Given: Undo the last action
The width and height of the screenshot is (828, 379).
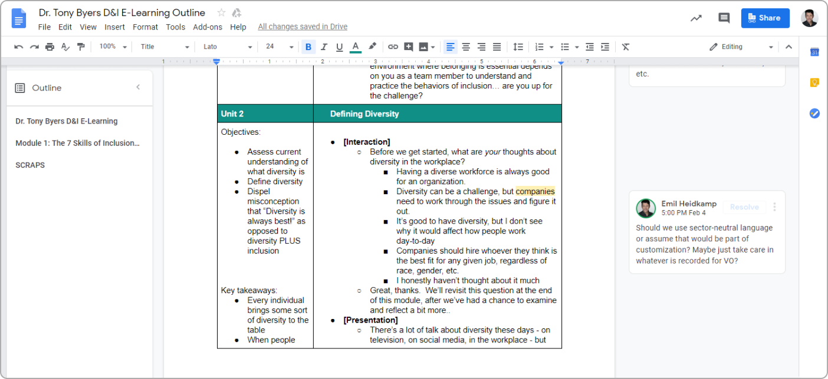Looking at the screenshot, I should tap(19, 47).
